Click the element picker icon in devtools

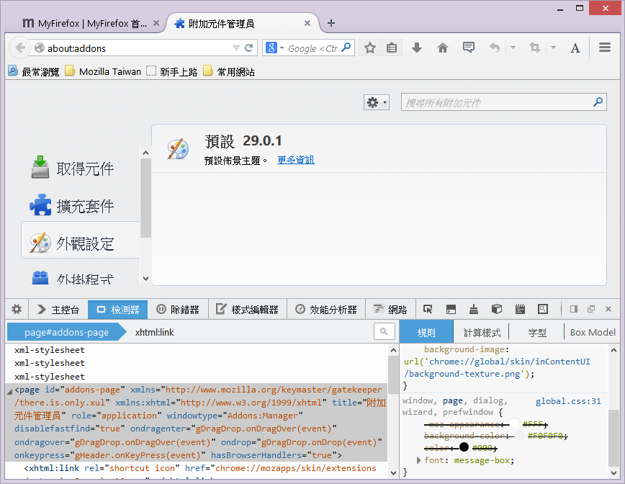(x=428, y=310)
